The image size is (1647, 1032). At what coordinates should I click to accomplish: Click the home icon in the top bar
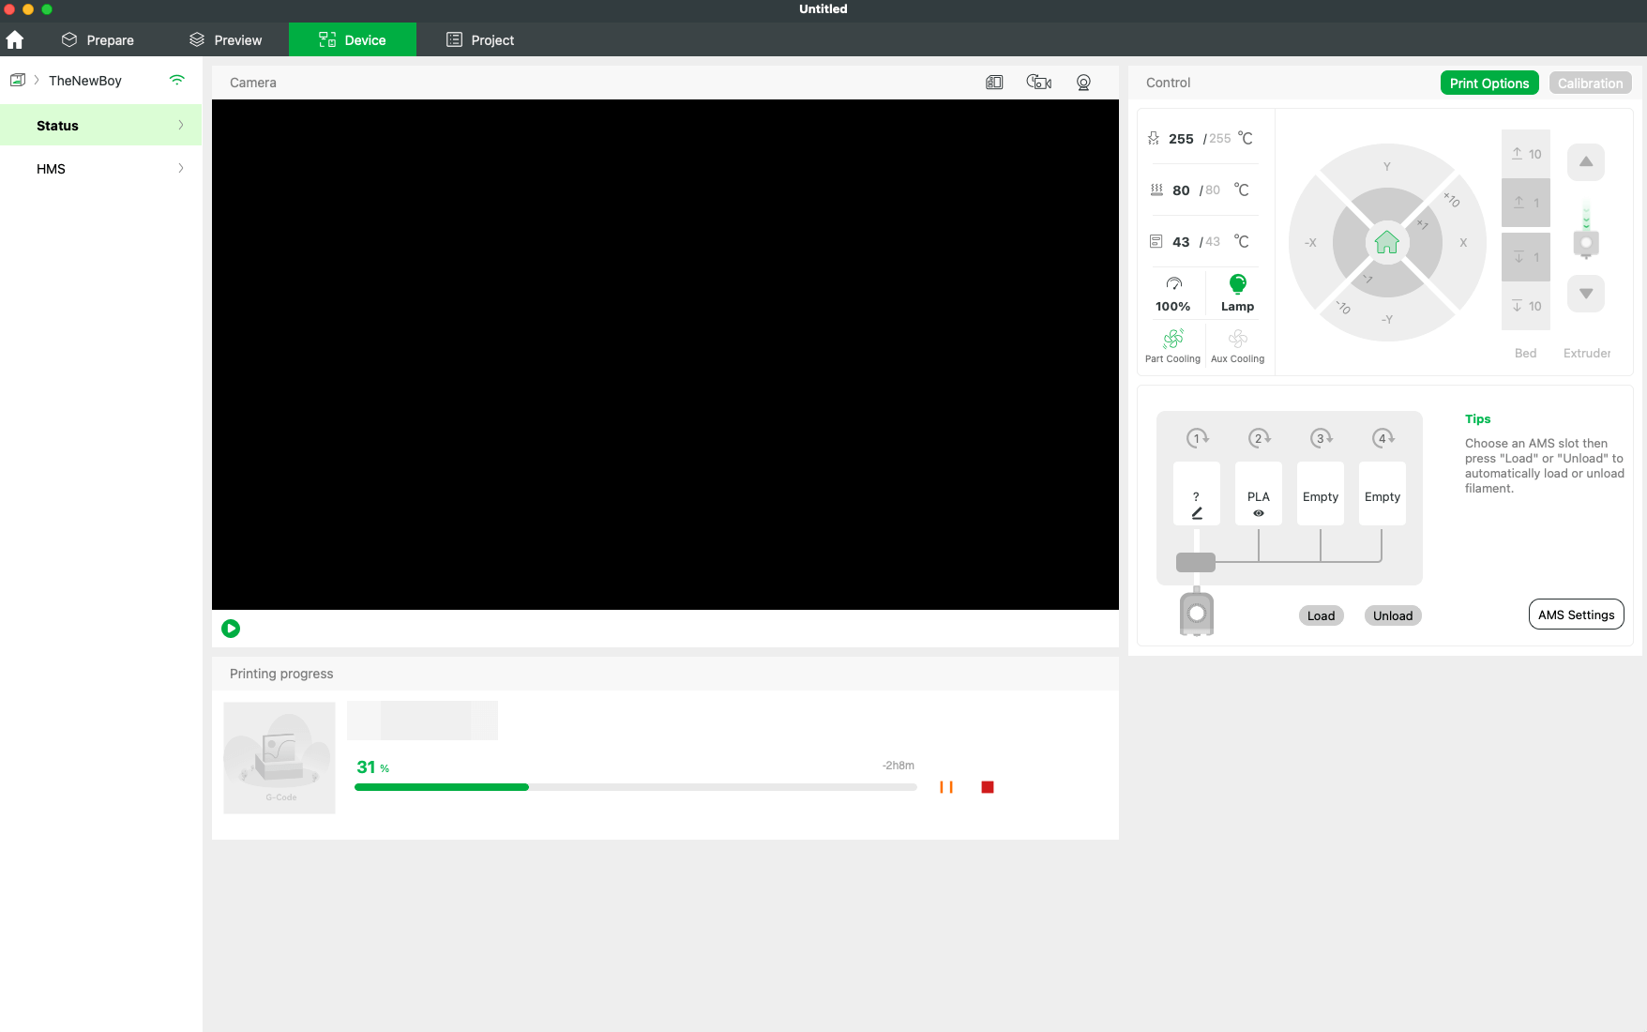[x=15, y=40]
